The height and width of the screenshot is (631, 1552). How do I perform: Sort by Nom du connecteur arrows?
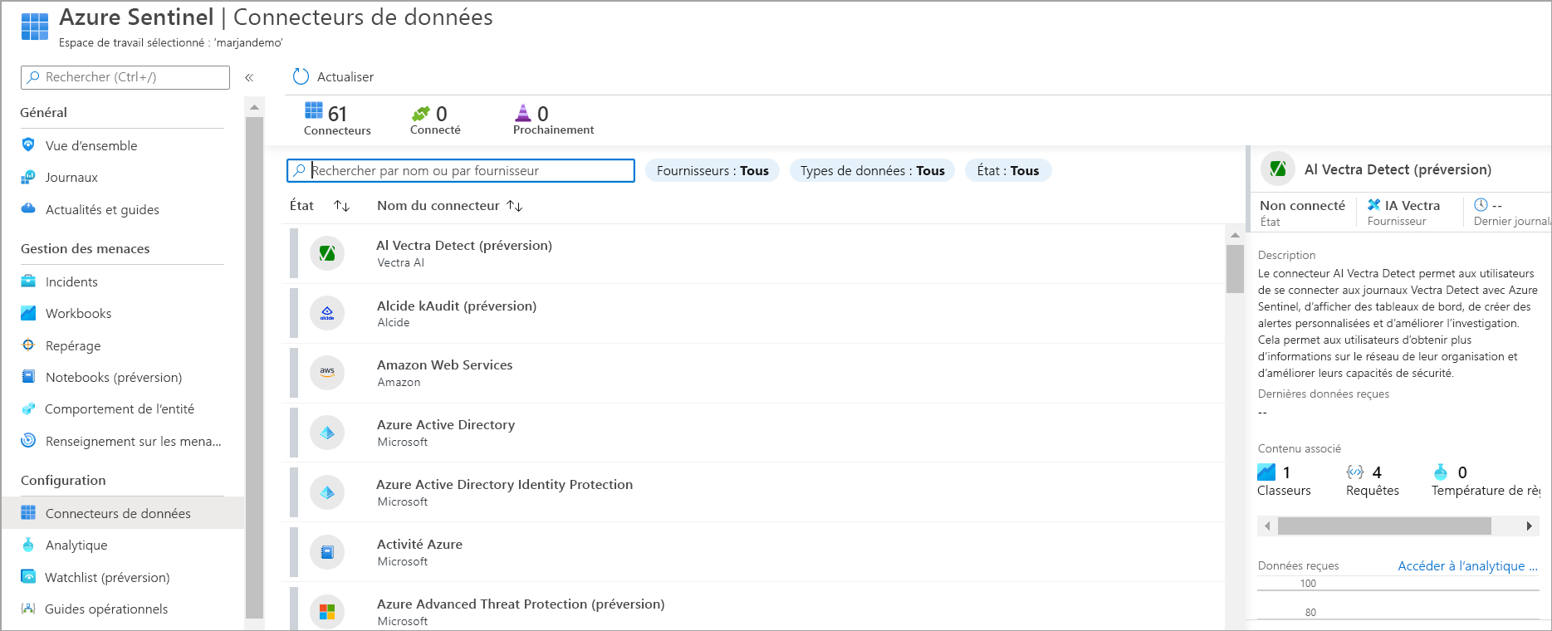[514, 206]
